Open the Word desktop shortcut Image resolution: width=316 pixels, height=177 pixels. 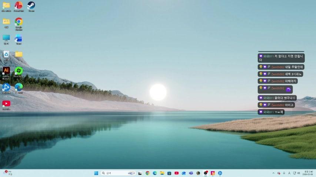pos(19,38)
